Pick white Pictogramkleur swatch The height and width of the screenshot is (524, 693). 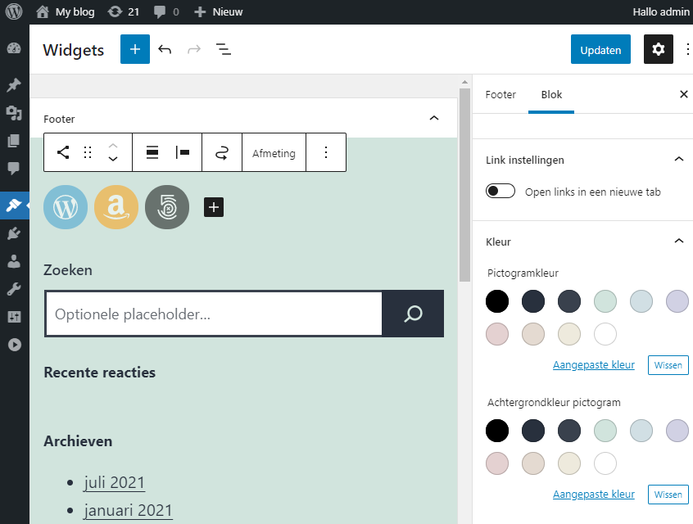[x=605, y=334]
